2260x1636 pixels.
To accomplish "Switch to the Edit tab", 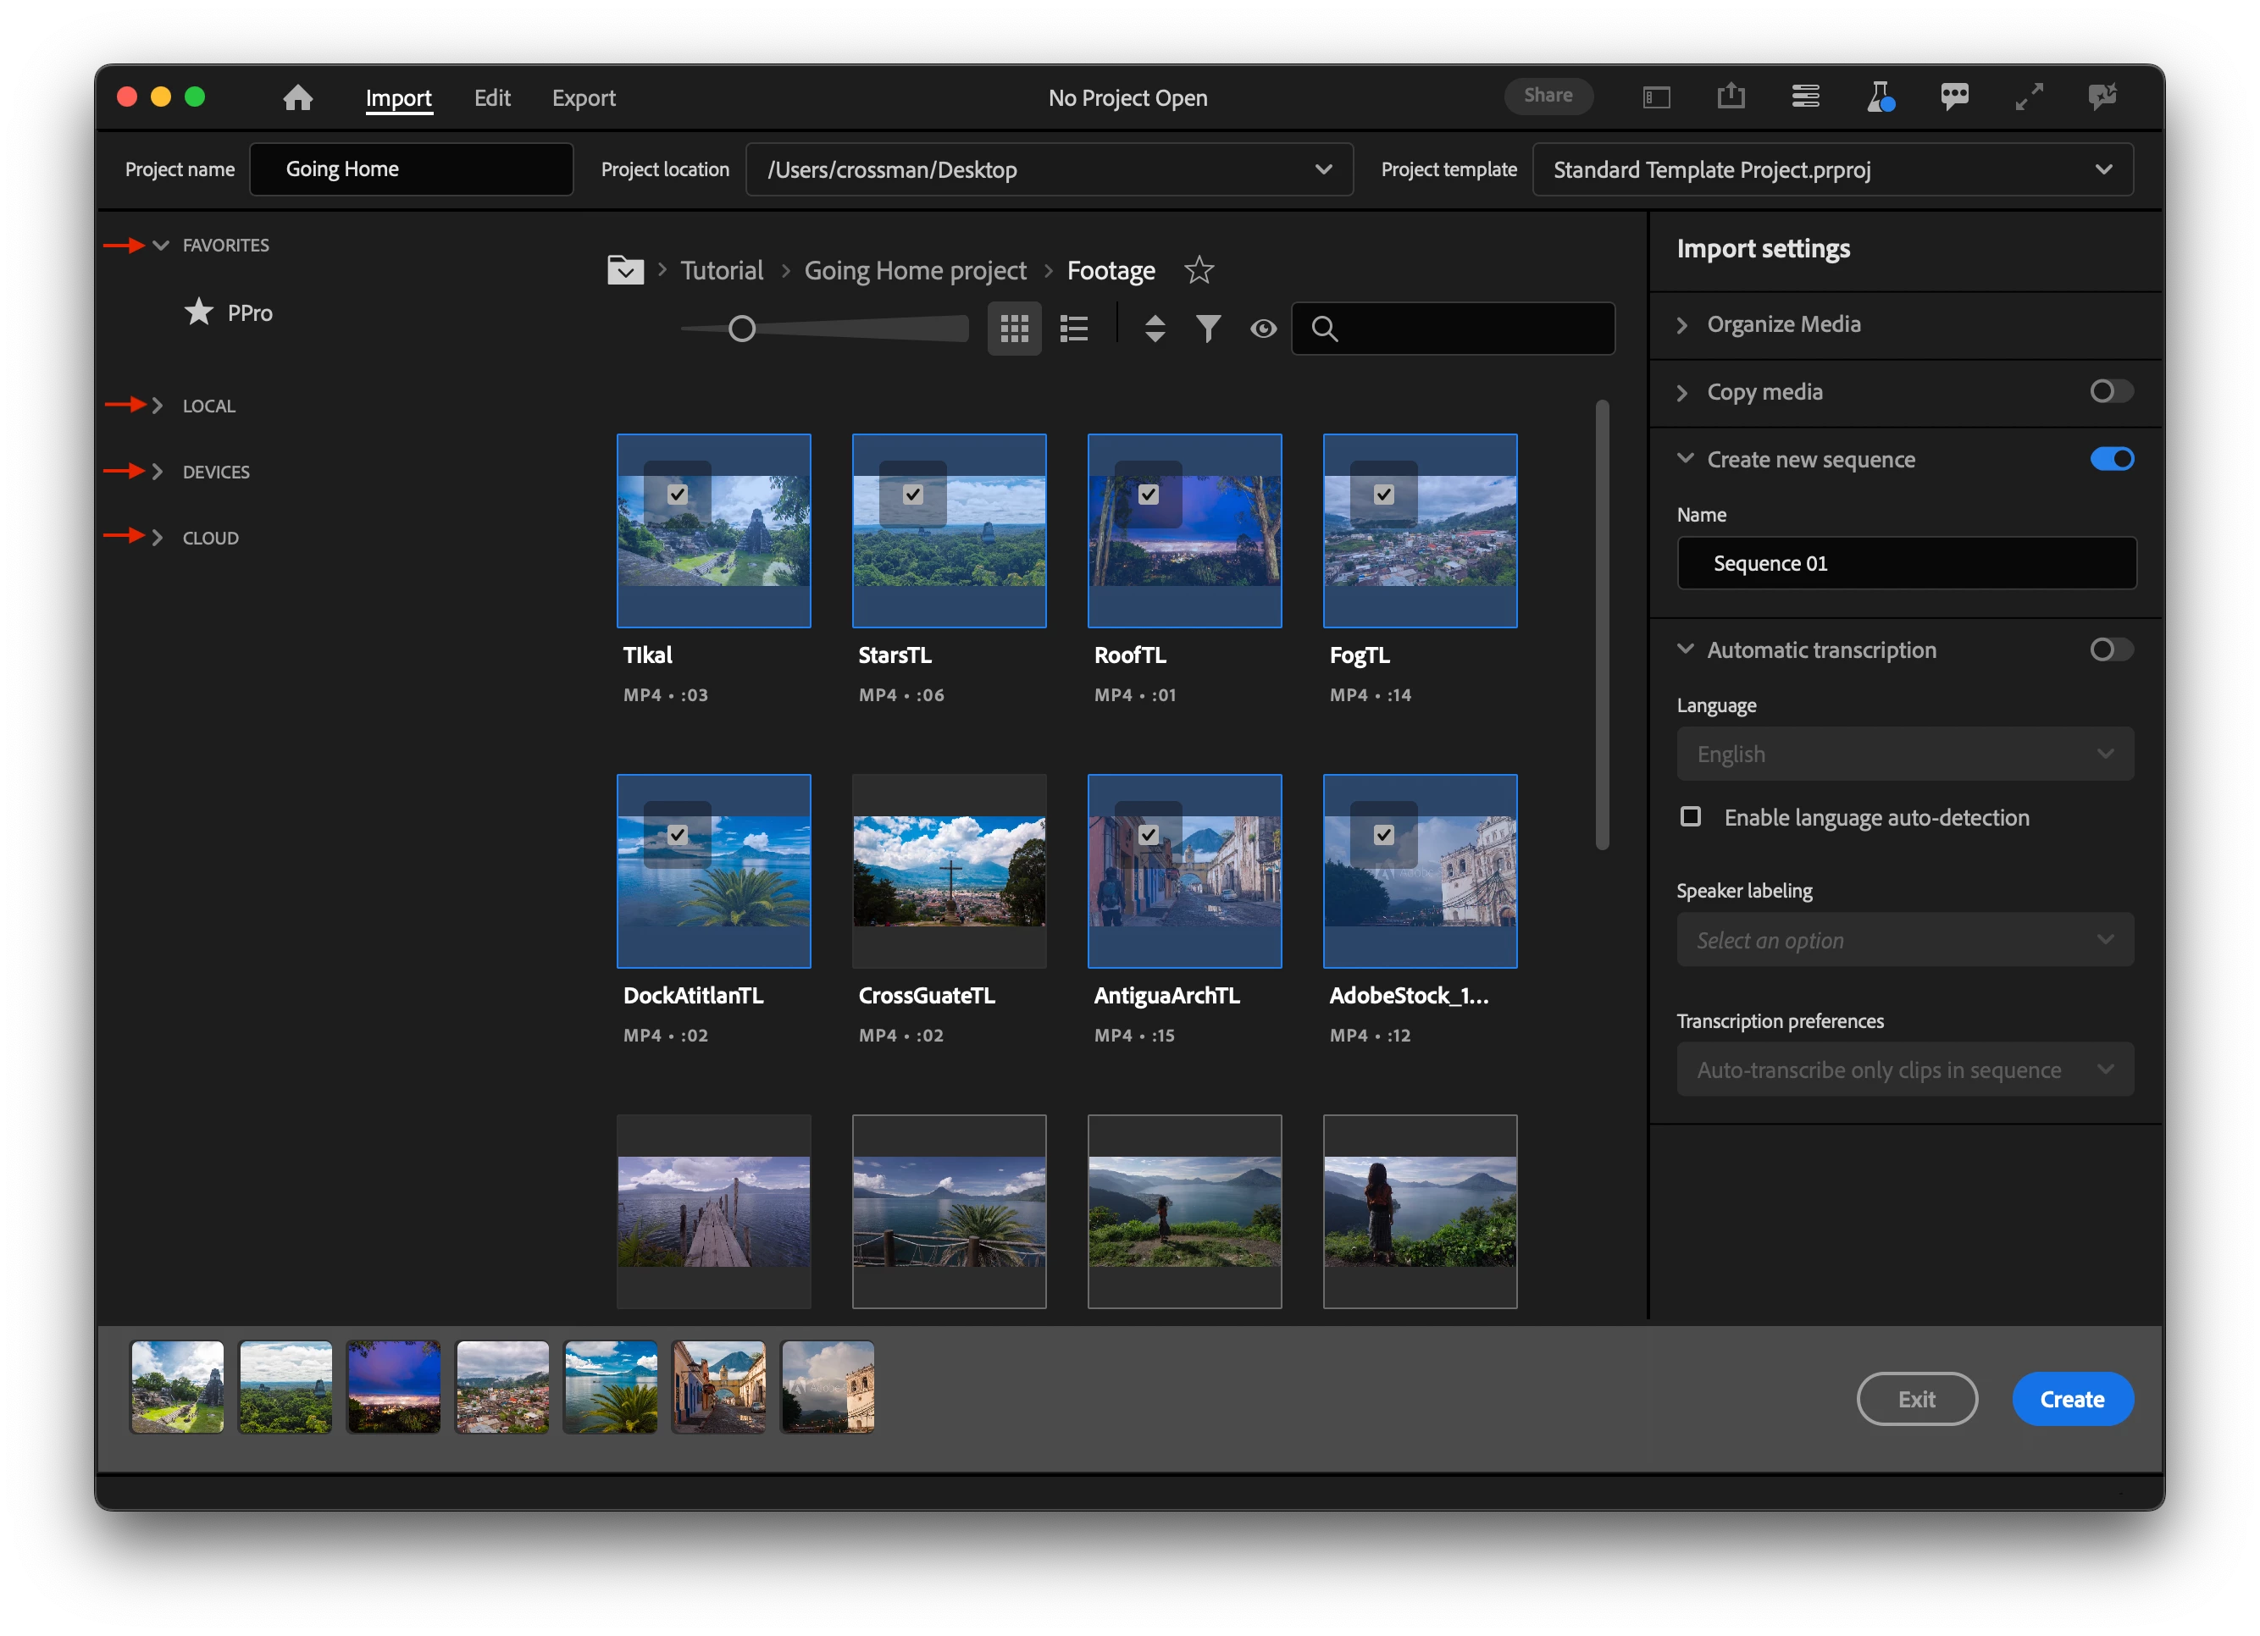I will coord(491,97).
